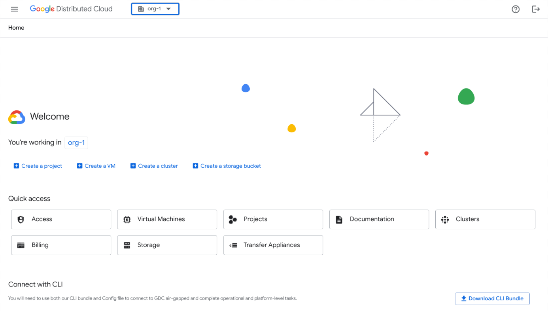
Task: Open the navigation hamburger menu
Action: pyautogui.click(x=14, y=9)
